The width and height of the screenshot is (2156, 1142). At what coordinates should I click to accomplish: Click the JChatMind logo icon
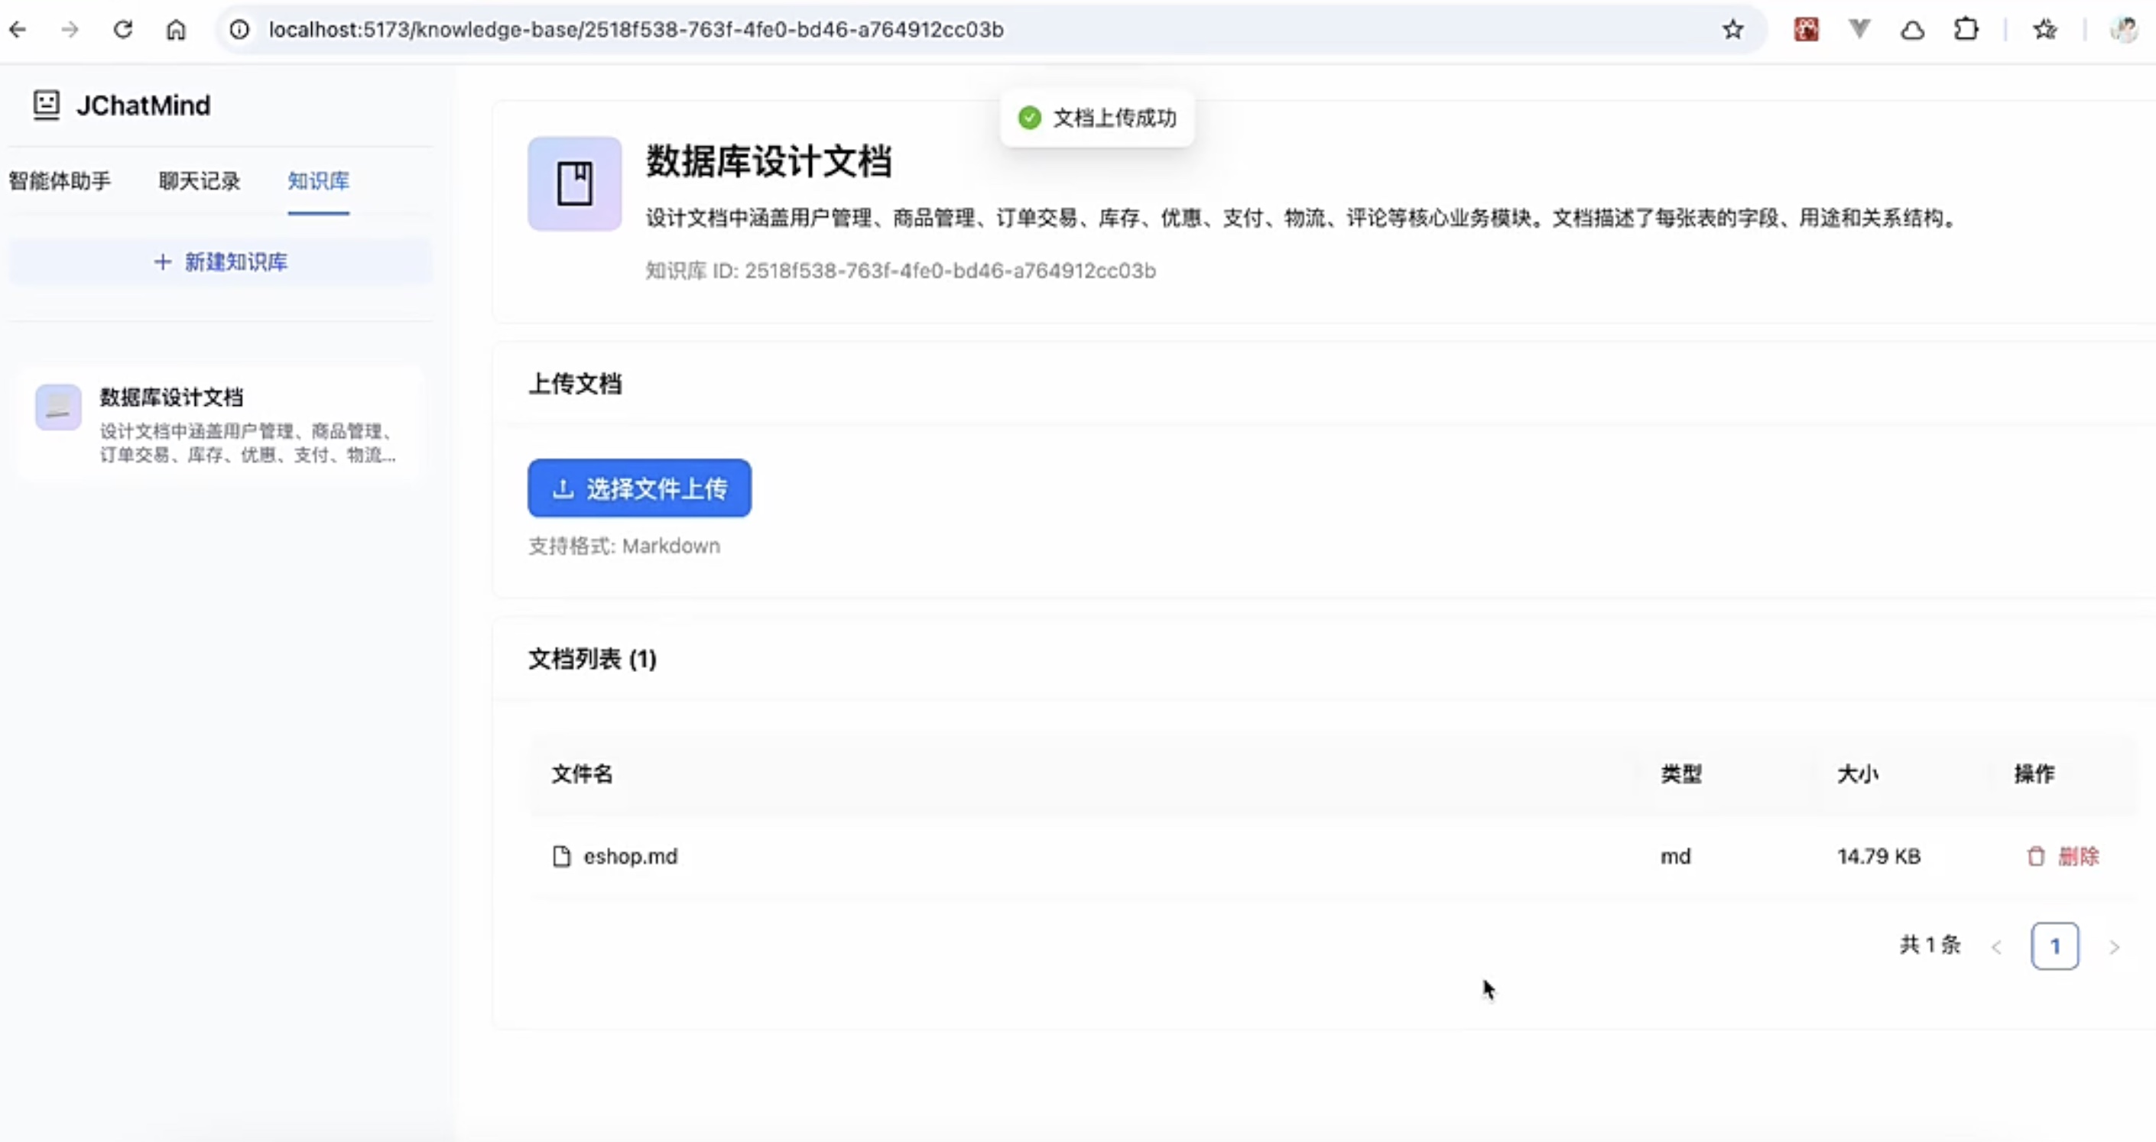coord(46,105)
